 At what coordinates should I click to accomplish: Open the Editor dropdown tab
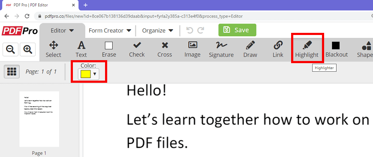click(x=62, y=31)
